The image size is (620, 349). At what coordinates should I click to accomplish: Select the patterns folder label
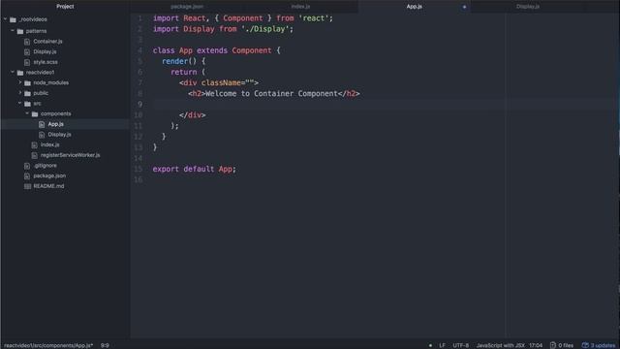pos(37,31)
